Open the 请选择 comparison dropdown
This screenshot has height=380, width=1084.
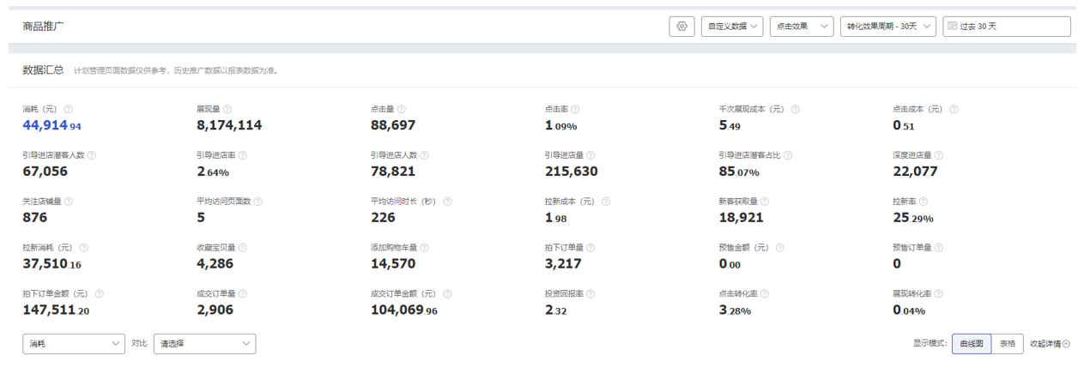pos(204,344)
